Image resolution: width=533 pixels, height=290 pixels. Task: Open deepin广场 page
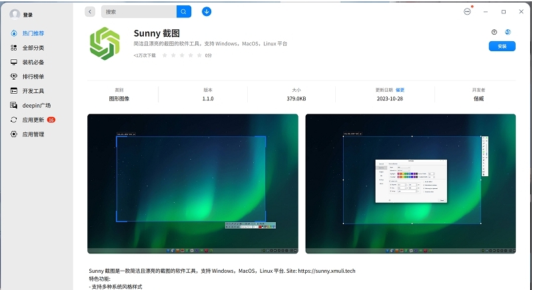pos(37,106)
